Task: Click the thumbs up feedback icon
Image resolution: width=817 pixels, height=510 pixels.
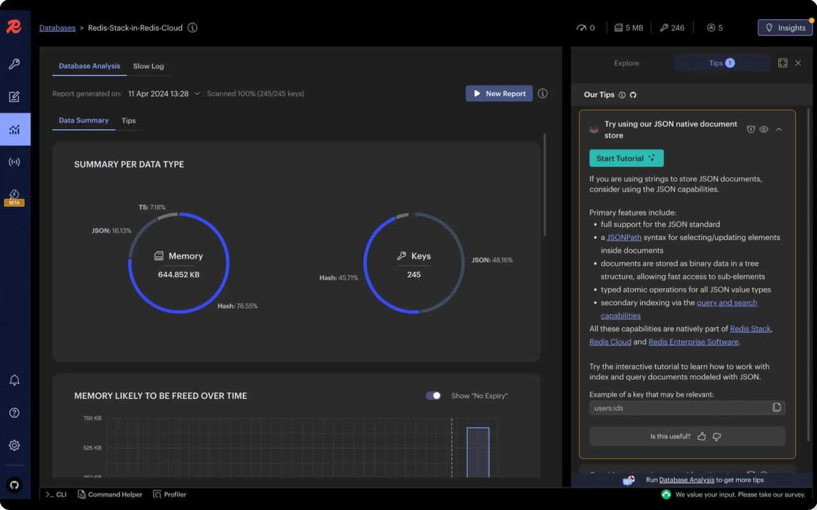Action: click(x=701, y=437)
